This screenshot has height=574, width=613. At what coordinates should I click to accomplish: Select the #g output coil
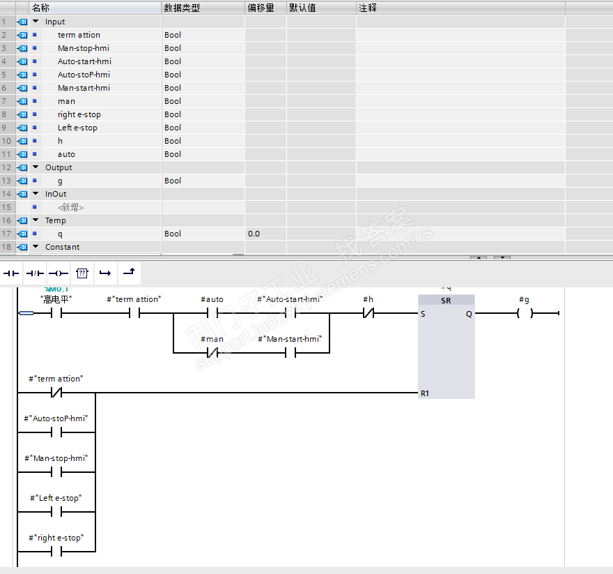tap(525, 313)
